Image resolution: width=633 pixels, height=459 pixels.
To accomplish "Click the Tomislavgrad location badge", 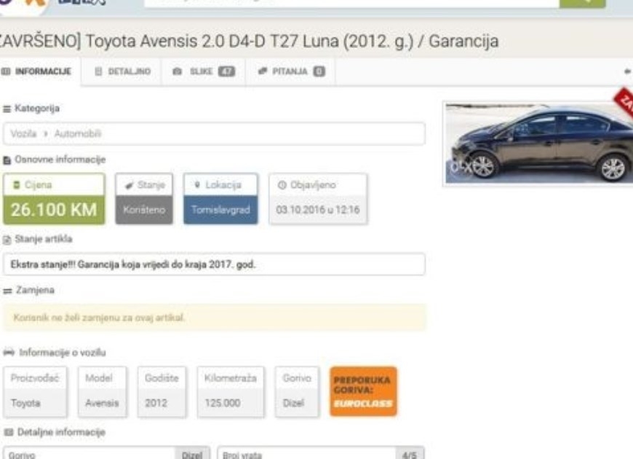I will 220,199.
